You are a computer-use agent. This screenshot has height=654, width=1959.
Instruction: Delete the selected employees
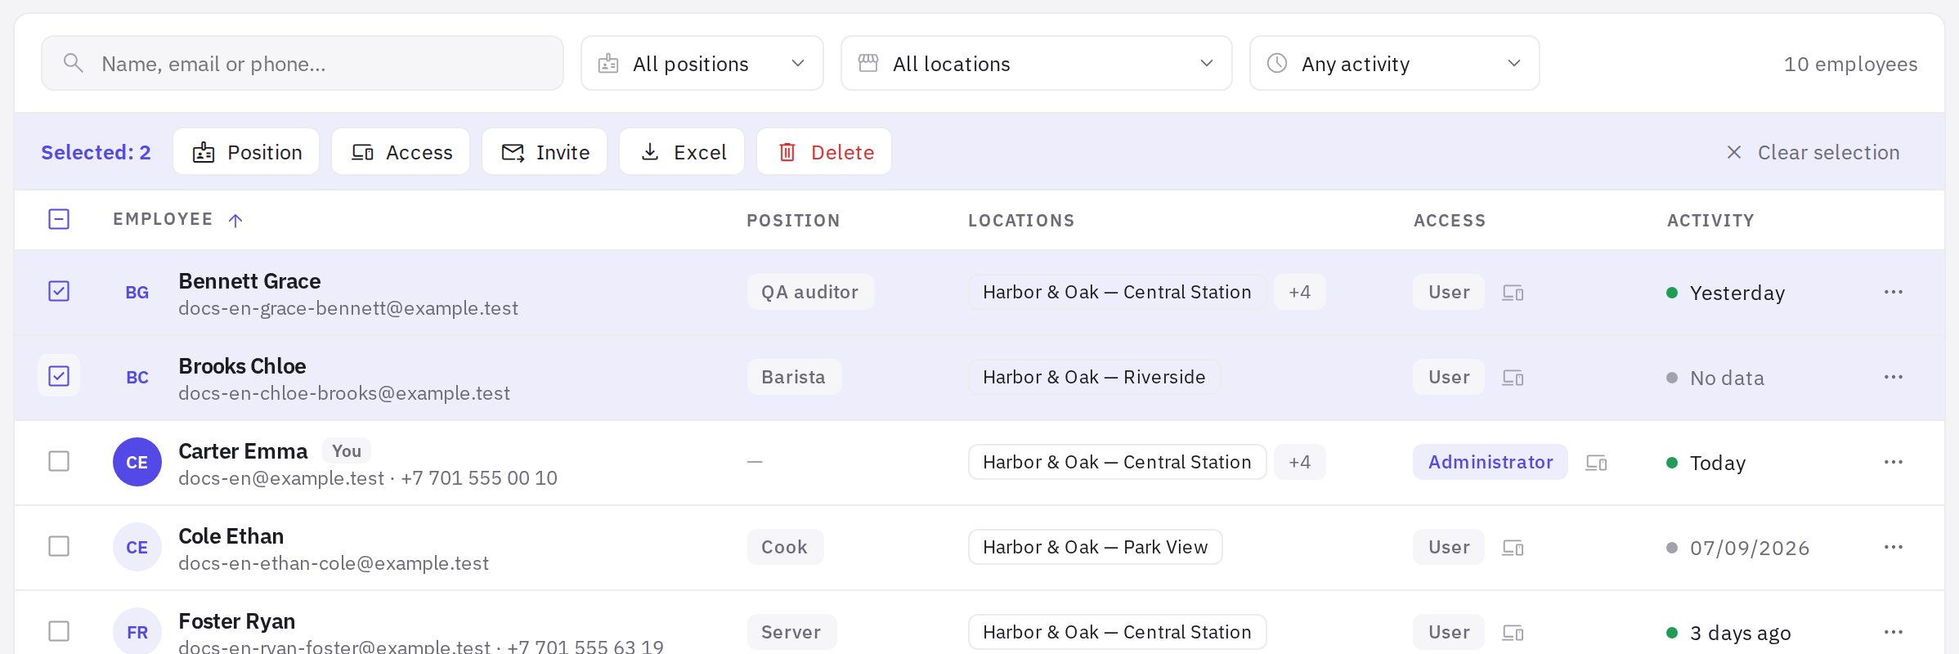tap(824, 151)
